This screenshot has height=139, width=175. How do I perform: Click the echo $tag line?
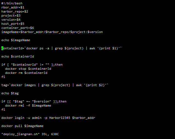point(10,93)
